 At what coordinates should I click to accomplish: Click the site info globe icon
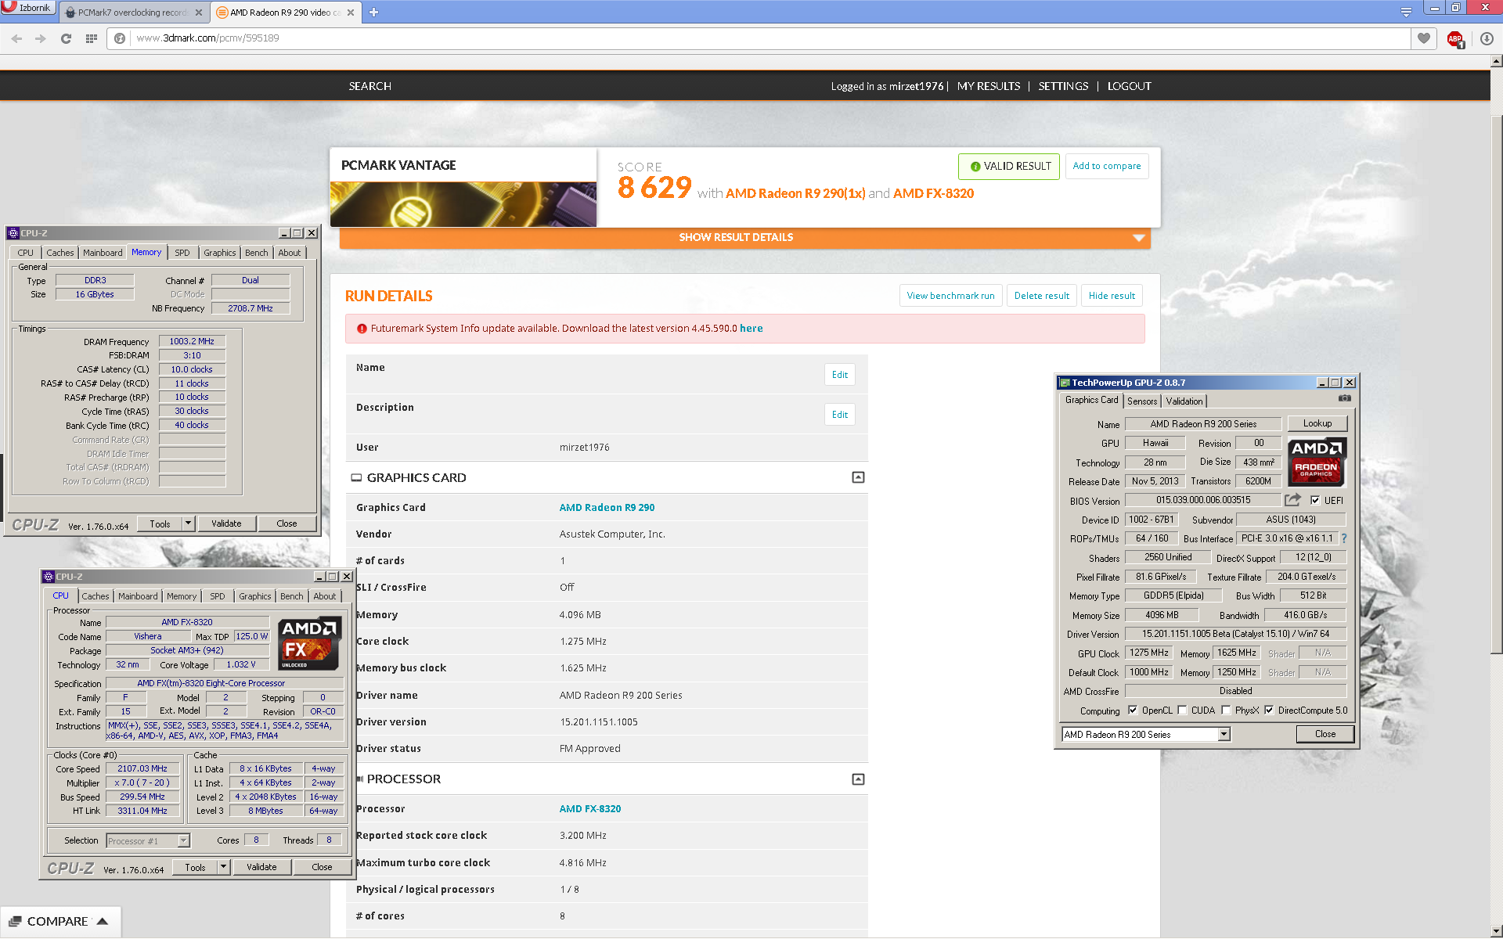pyautogui.click(x=120, y=38)
